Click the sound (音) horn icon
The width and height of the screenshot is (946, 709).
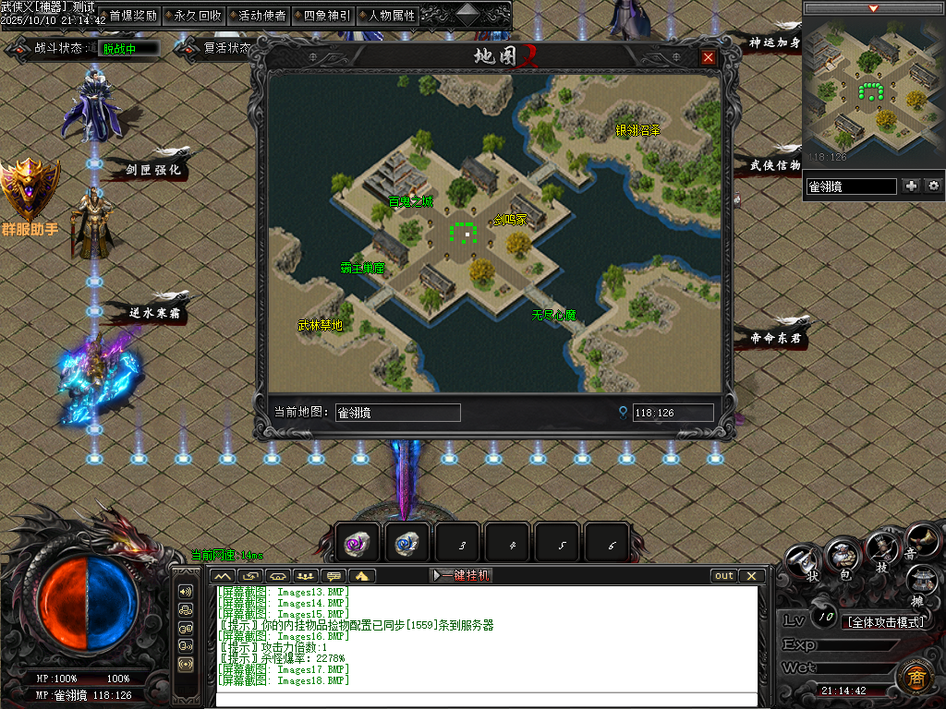tap(921, 540)
